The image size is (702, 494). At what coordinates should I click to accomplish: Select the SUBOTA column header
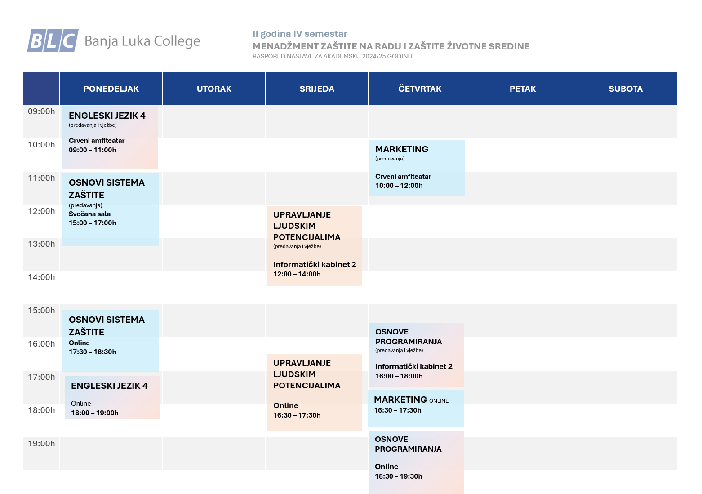click(626, 89)
